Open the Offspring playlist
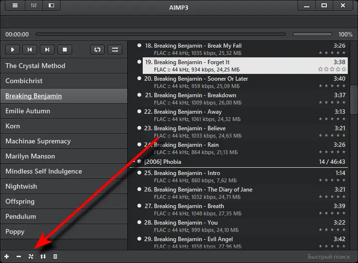The image size is (358, 263). coord(64,201)
